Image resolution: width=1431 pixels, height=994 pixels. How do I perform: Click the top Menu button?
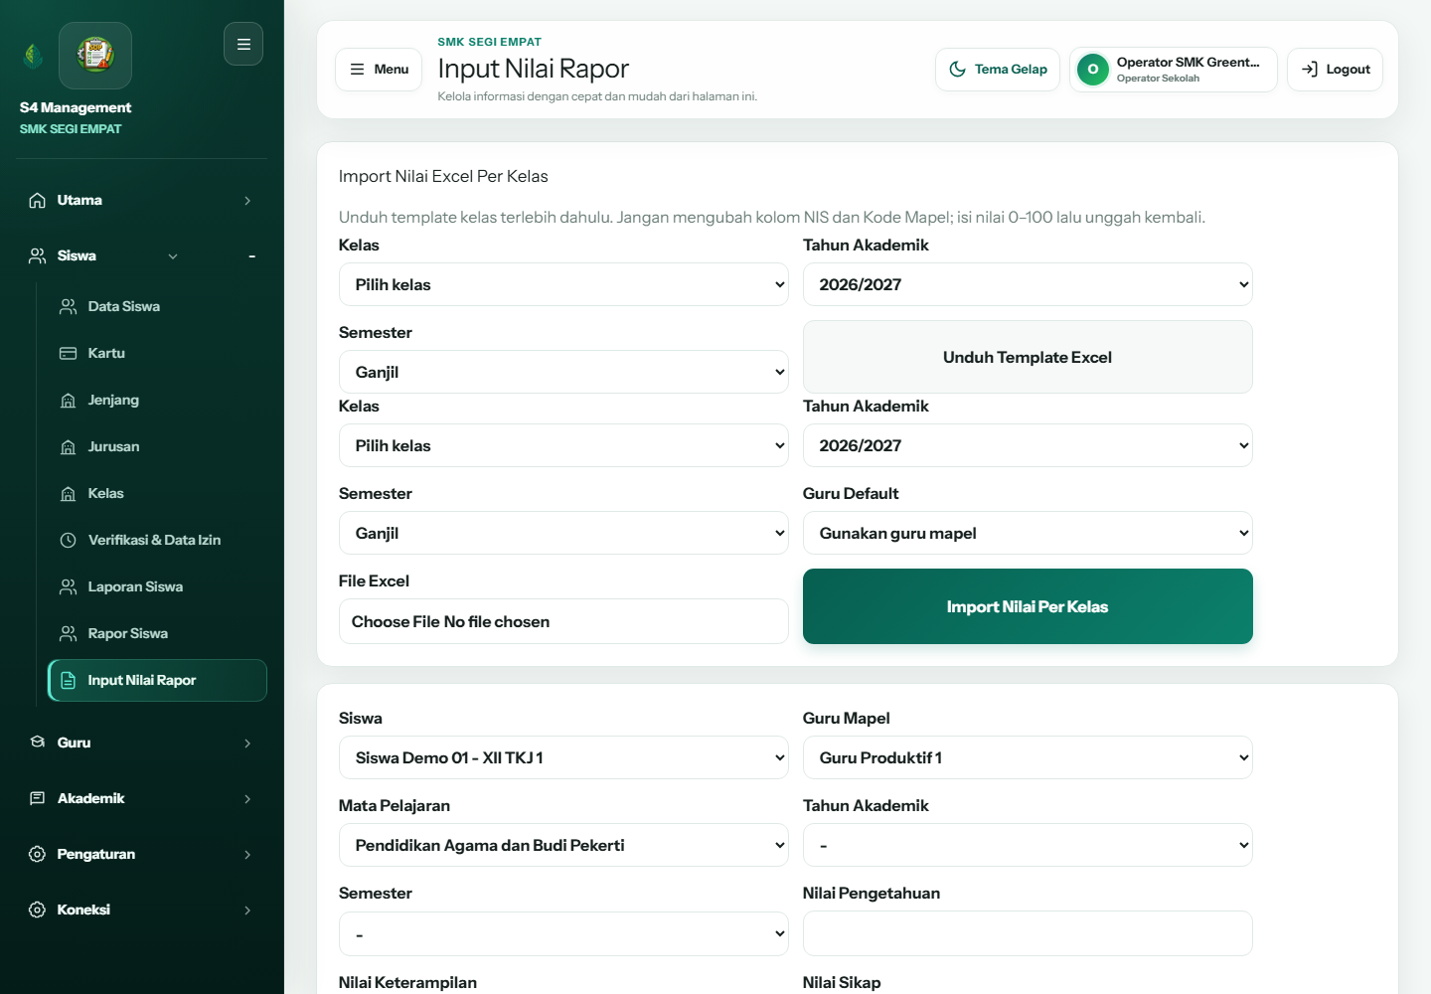(x=379, y=70)
